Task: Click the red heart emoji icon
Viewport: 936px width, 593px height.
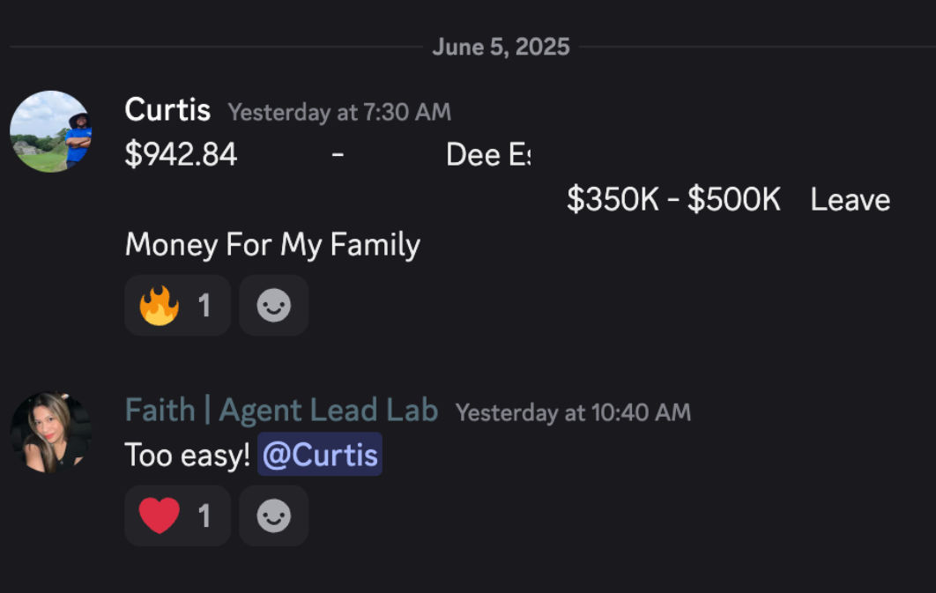Action: (x=160, y=515)
